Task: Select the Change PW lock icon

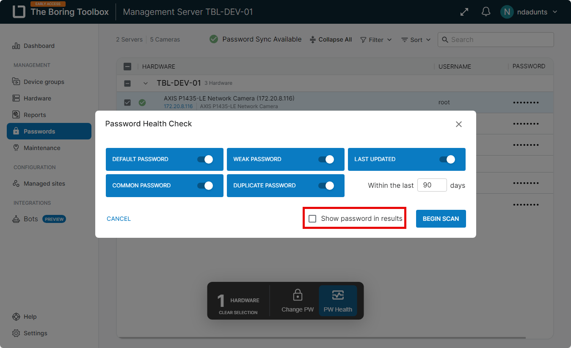Action: pos(297,295)
